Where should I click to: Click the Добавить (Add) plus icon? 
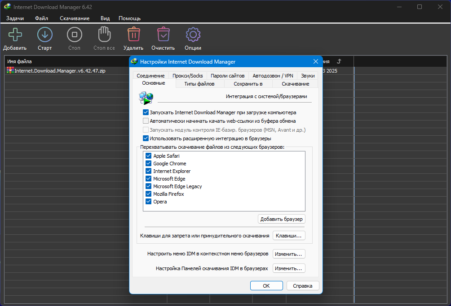pos(15,35)
